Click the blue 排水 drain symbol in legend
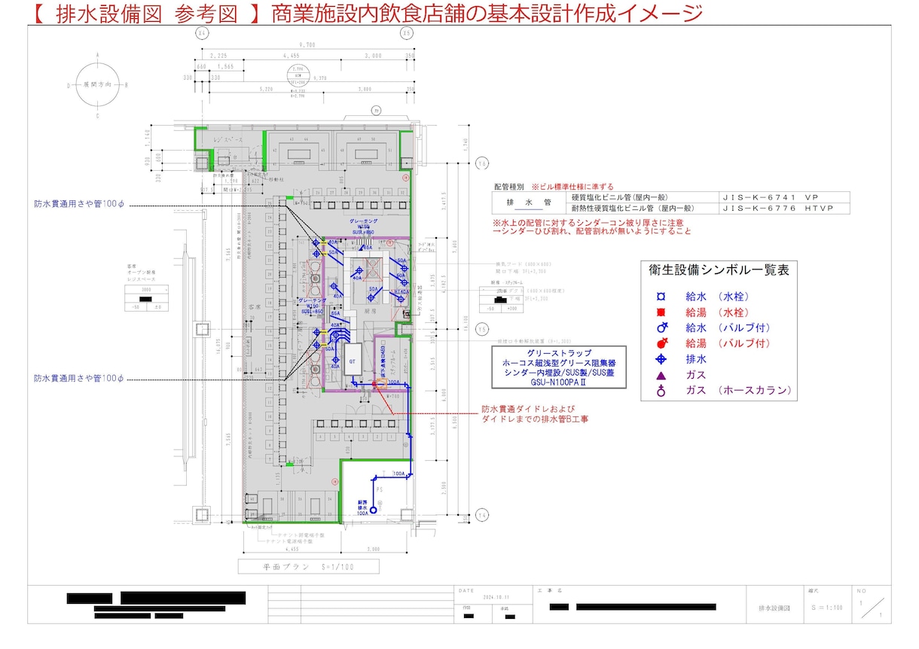The image size is (919, 649). coord(661,359)
